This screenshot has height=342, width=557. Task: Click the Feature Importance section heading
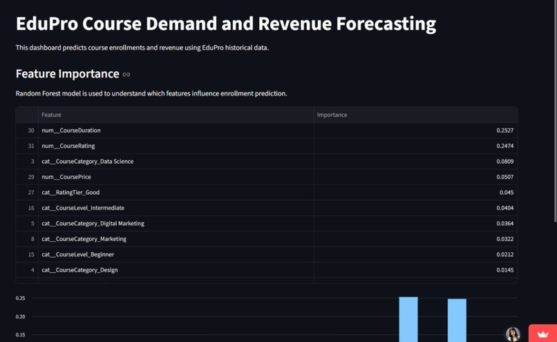click(68, 74)
